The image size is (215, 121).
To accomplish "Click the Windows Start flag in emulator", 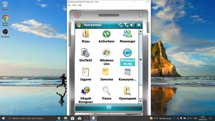I will (79, 25).
